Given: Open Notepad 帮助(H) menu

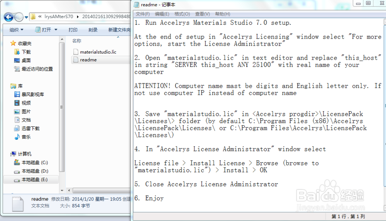Looking at the screenshot, I should pos(223,14).
